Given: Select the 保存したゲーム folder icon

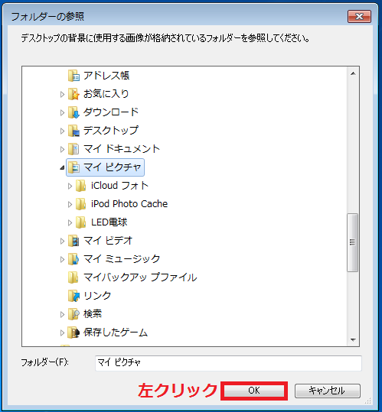Looking at the screenshot, I should [x=73, y=333].
